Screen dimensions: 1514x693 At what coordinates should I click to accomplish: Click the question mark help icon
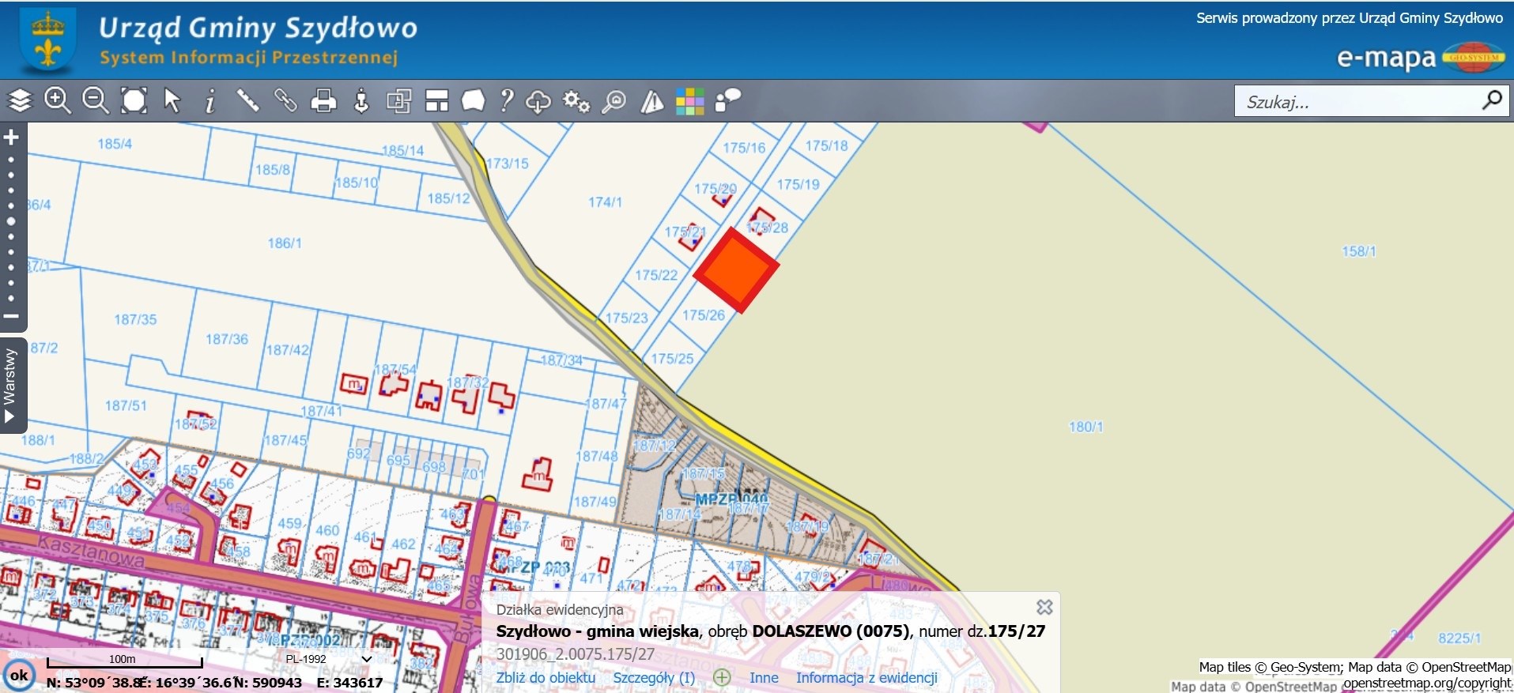pyautogui.click(x=507, y=101)
